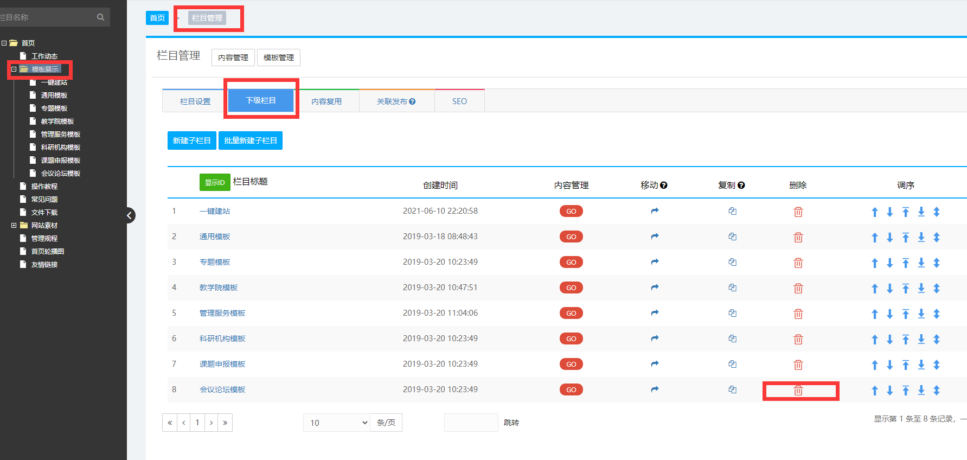
Task: Copy the 会议论坛模板 column
Action: (732, 389)
